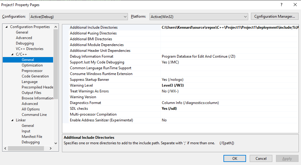Select Linker Input page

(x=26, y=131)
